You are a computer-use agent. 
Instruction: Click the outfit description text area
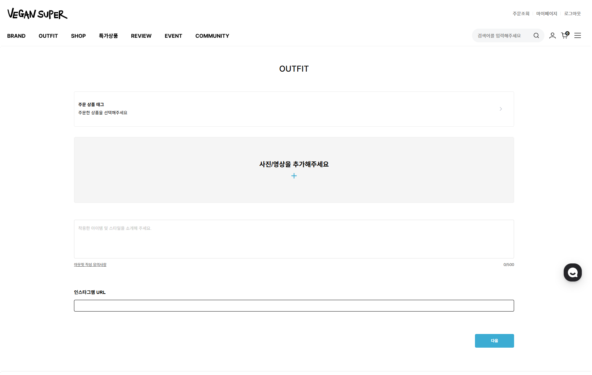pos(294,239)
